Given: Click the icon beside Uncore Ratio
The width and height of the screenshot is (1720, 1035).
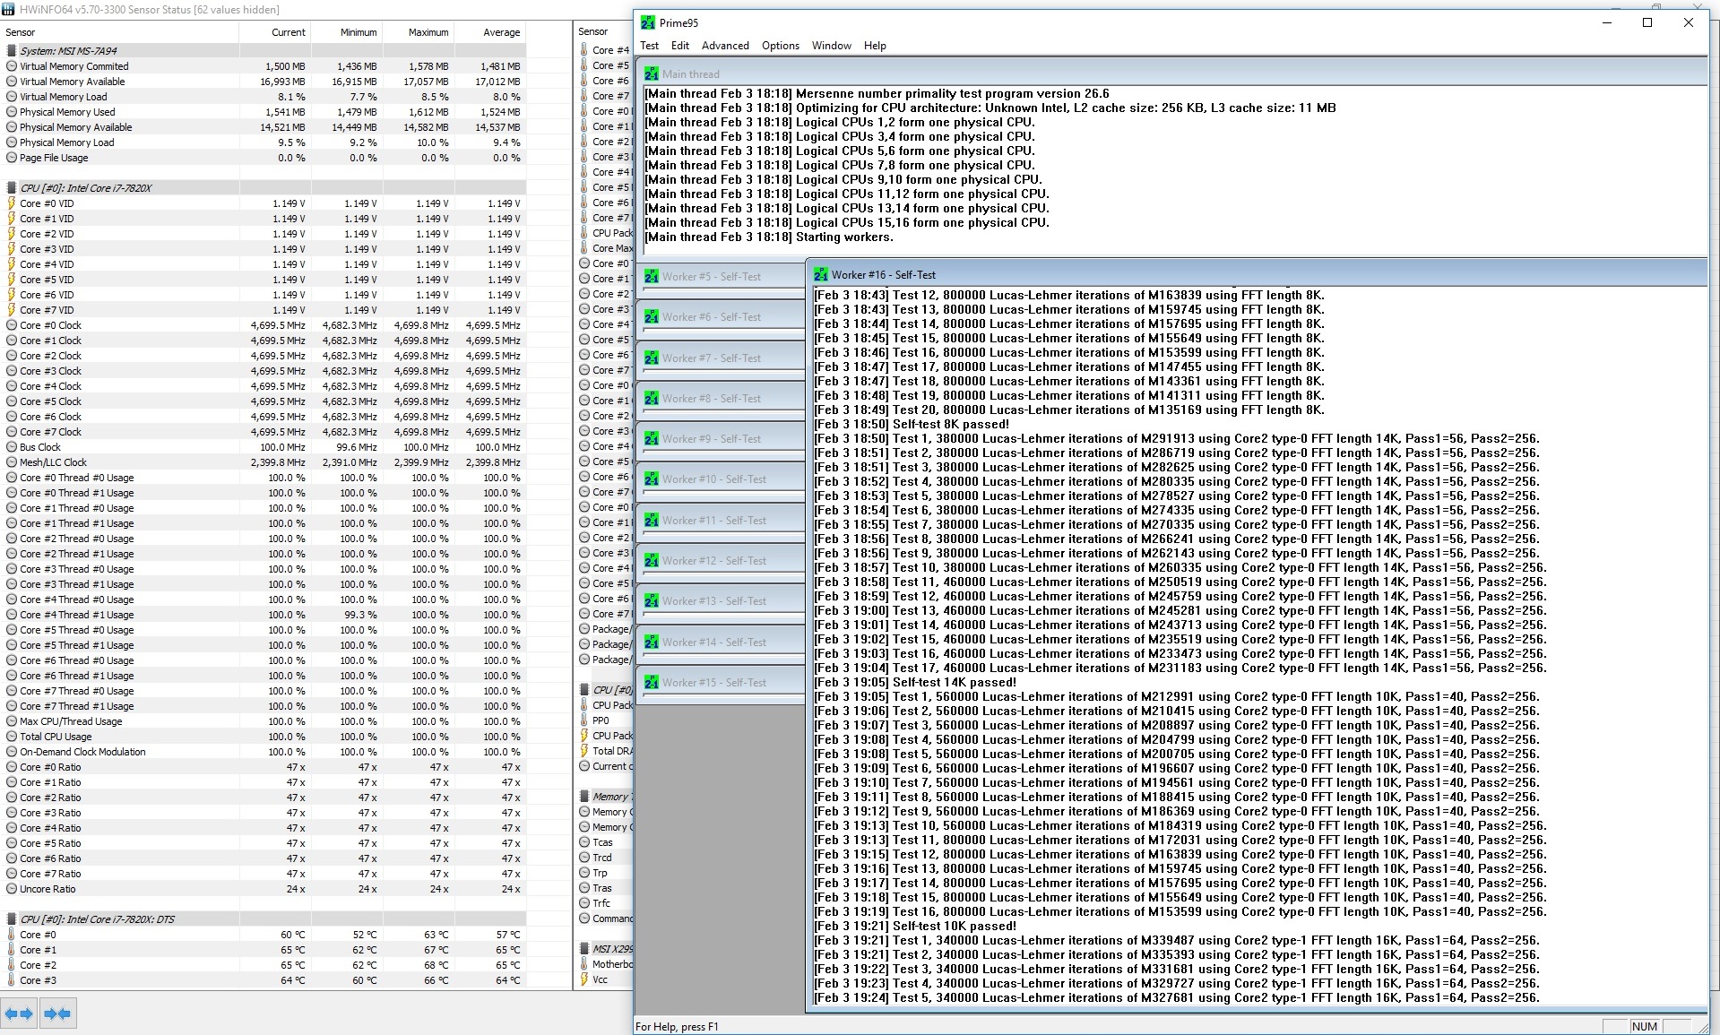Looking at the screenshot, I should 12,889.
